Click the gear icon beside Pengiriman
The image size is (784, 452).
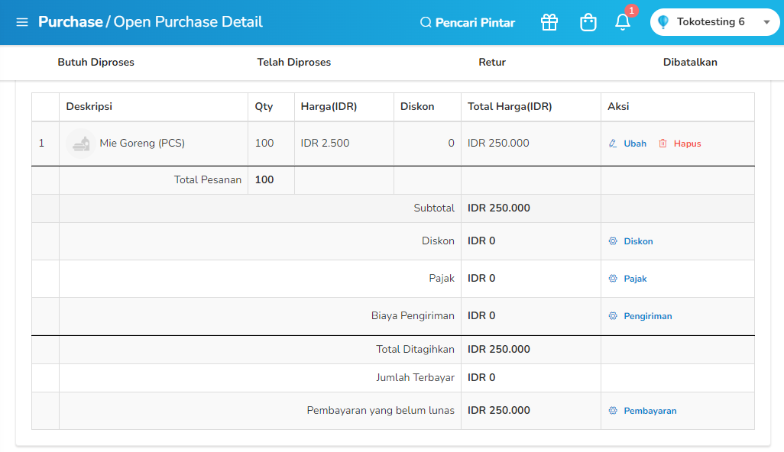click(x=613, y=316)
